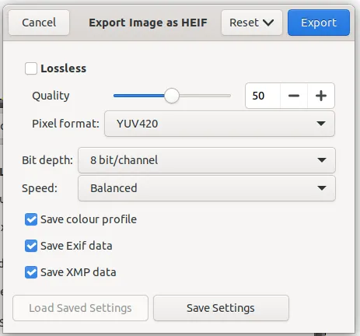This screenshot has height=336, width=360.
Task: Click the Bit depth label text
Action: pos(47,160)
